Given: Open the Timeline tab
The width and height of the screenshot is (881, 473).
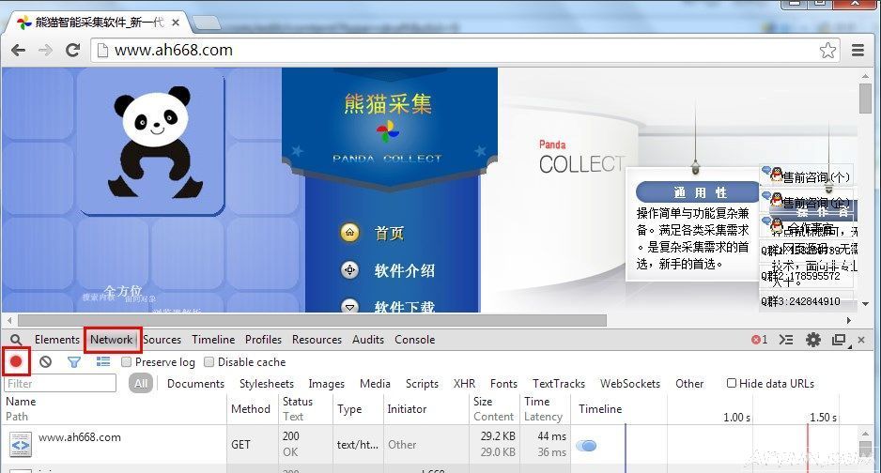Looking at the screenshot, I should (213, 340).
